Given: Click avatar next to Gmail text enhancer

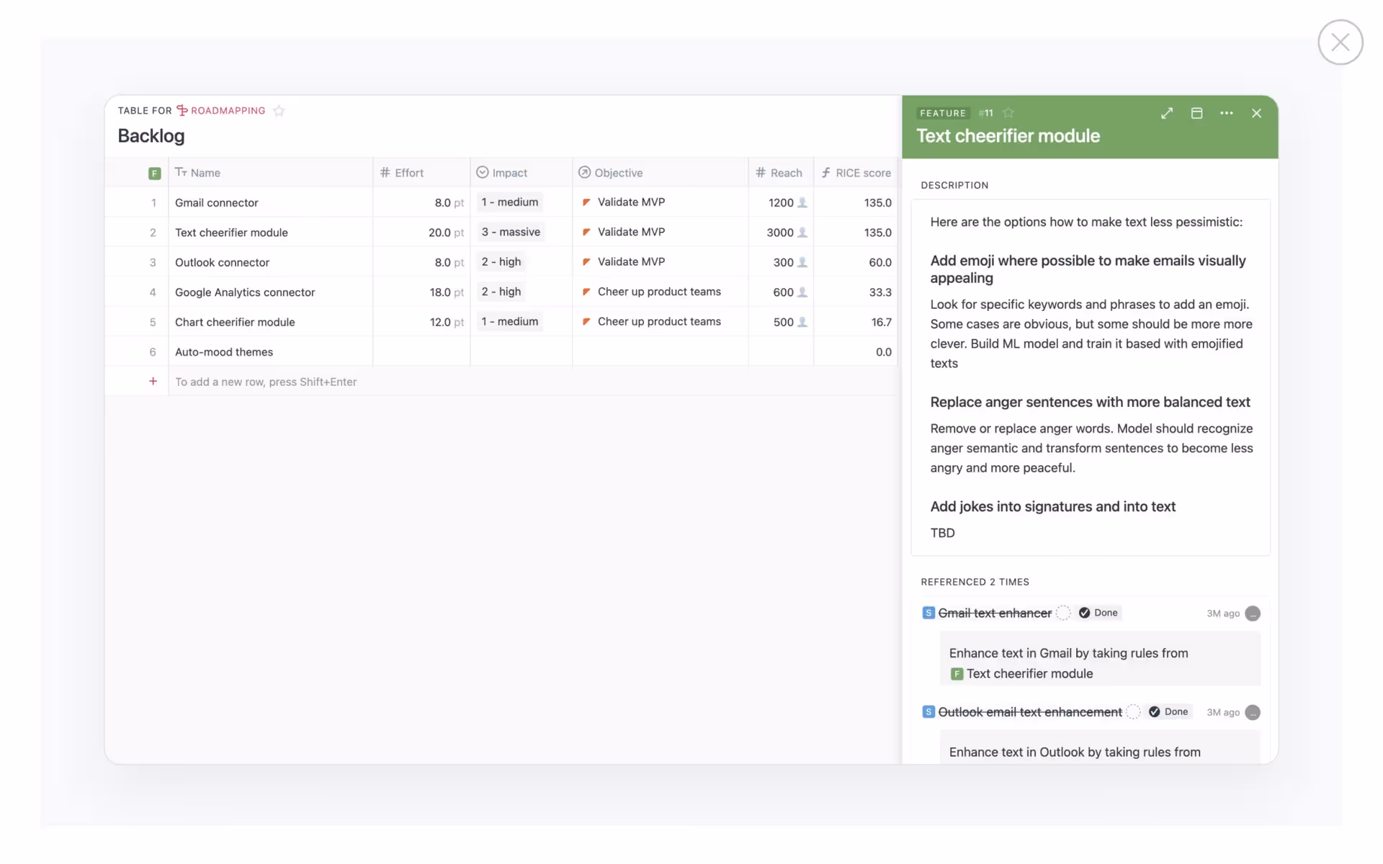Looking at the screenshot, I should [1253, 613].
